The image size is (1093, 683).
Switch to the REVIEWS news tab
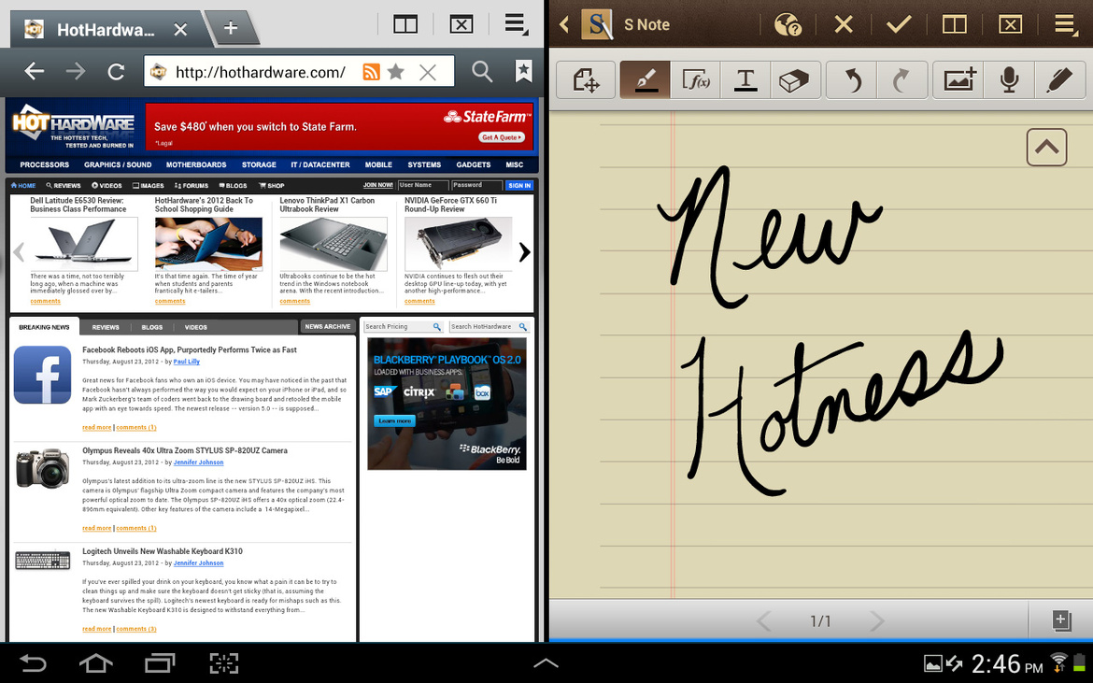click(106, 327)
